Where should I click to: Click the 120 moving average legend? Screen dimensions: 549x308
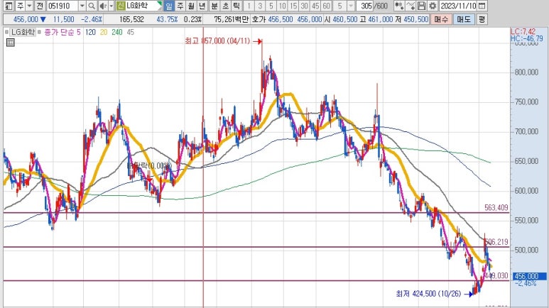click(90, 32)
